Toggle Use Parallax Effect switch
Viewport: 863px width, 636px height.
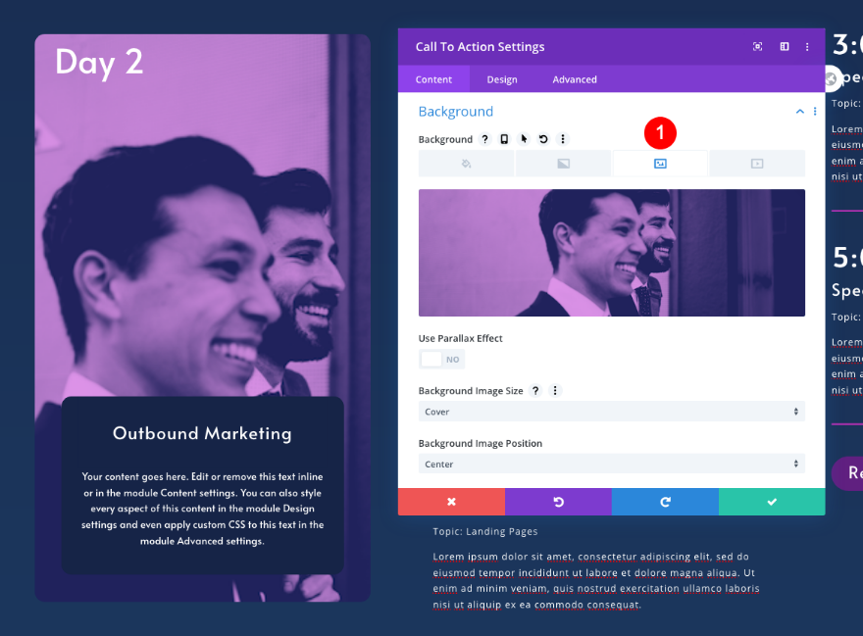click(442, 360)
